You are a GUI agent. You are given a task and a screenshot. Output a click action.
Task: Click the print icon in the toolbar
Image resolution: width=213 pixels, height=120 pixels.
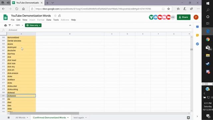point(5,25)
